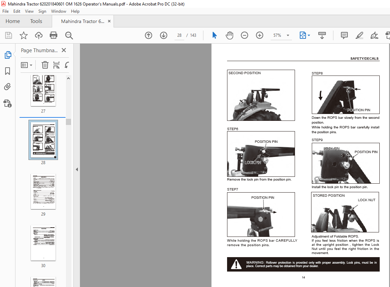The width and height of the screenshot is (390, 287).
Task: Select the arrow selection tool
Action: coord(214,35)
